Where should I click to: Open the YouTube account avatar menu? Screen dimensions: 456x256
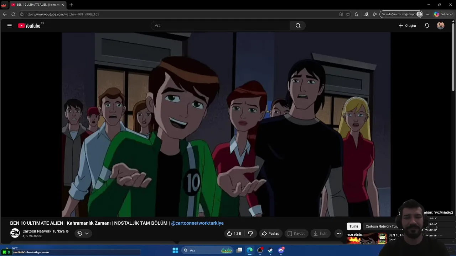[x=441, y=26]
